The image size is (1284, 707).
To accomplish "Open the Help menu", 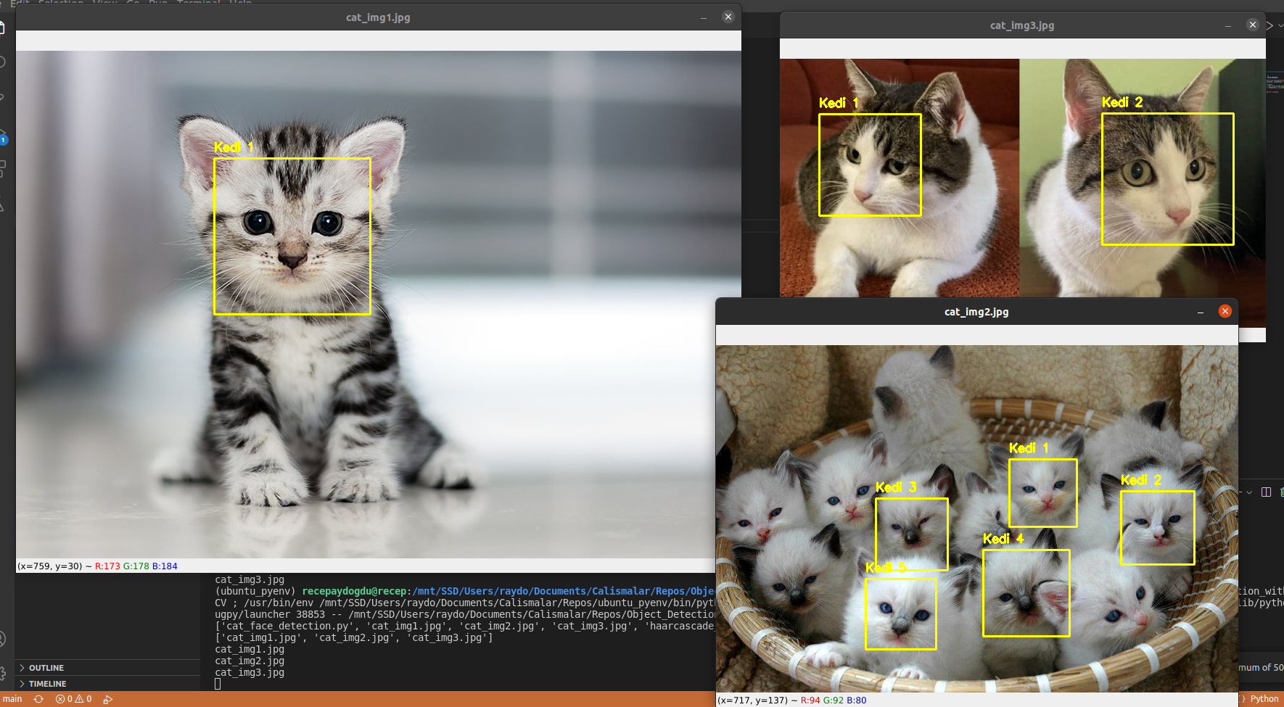I will (240, 3).
